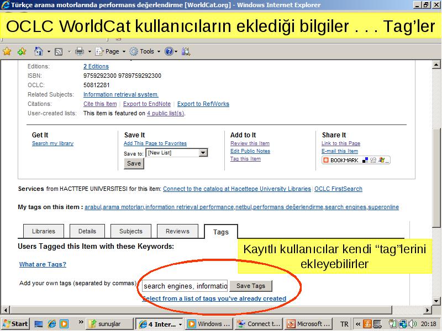Expand the Feeds dropdown arrow
The image size is (442, 331).
point(69,51)
